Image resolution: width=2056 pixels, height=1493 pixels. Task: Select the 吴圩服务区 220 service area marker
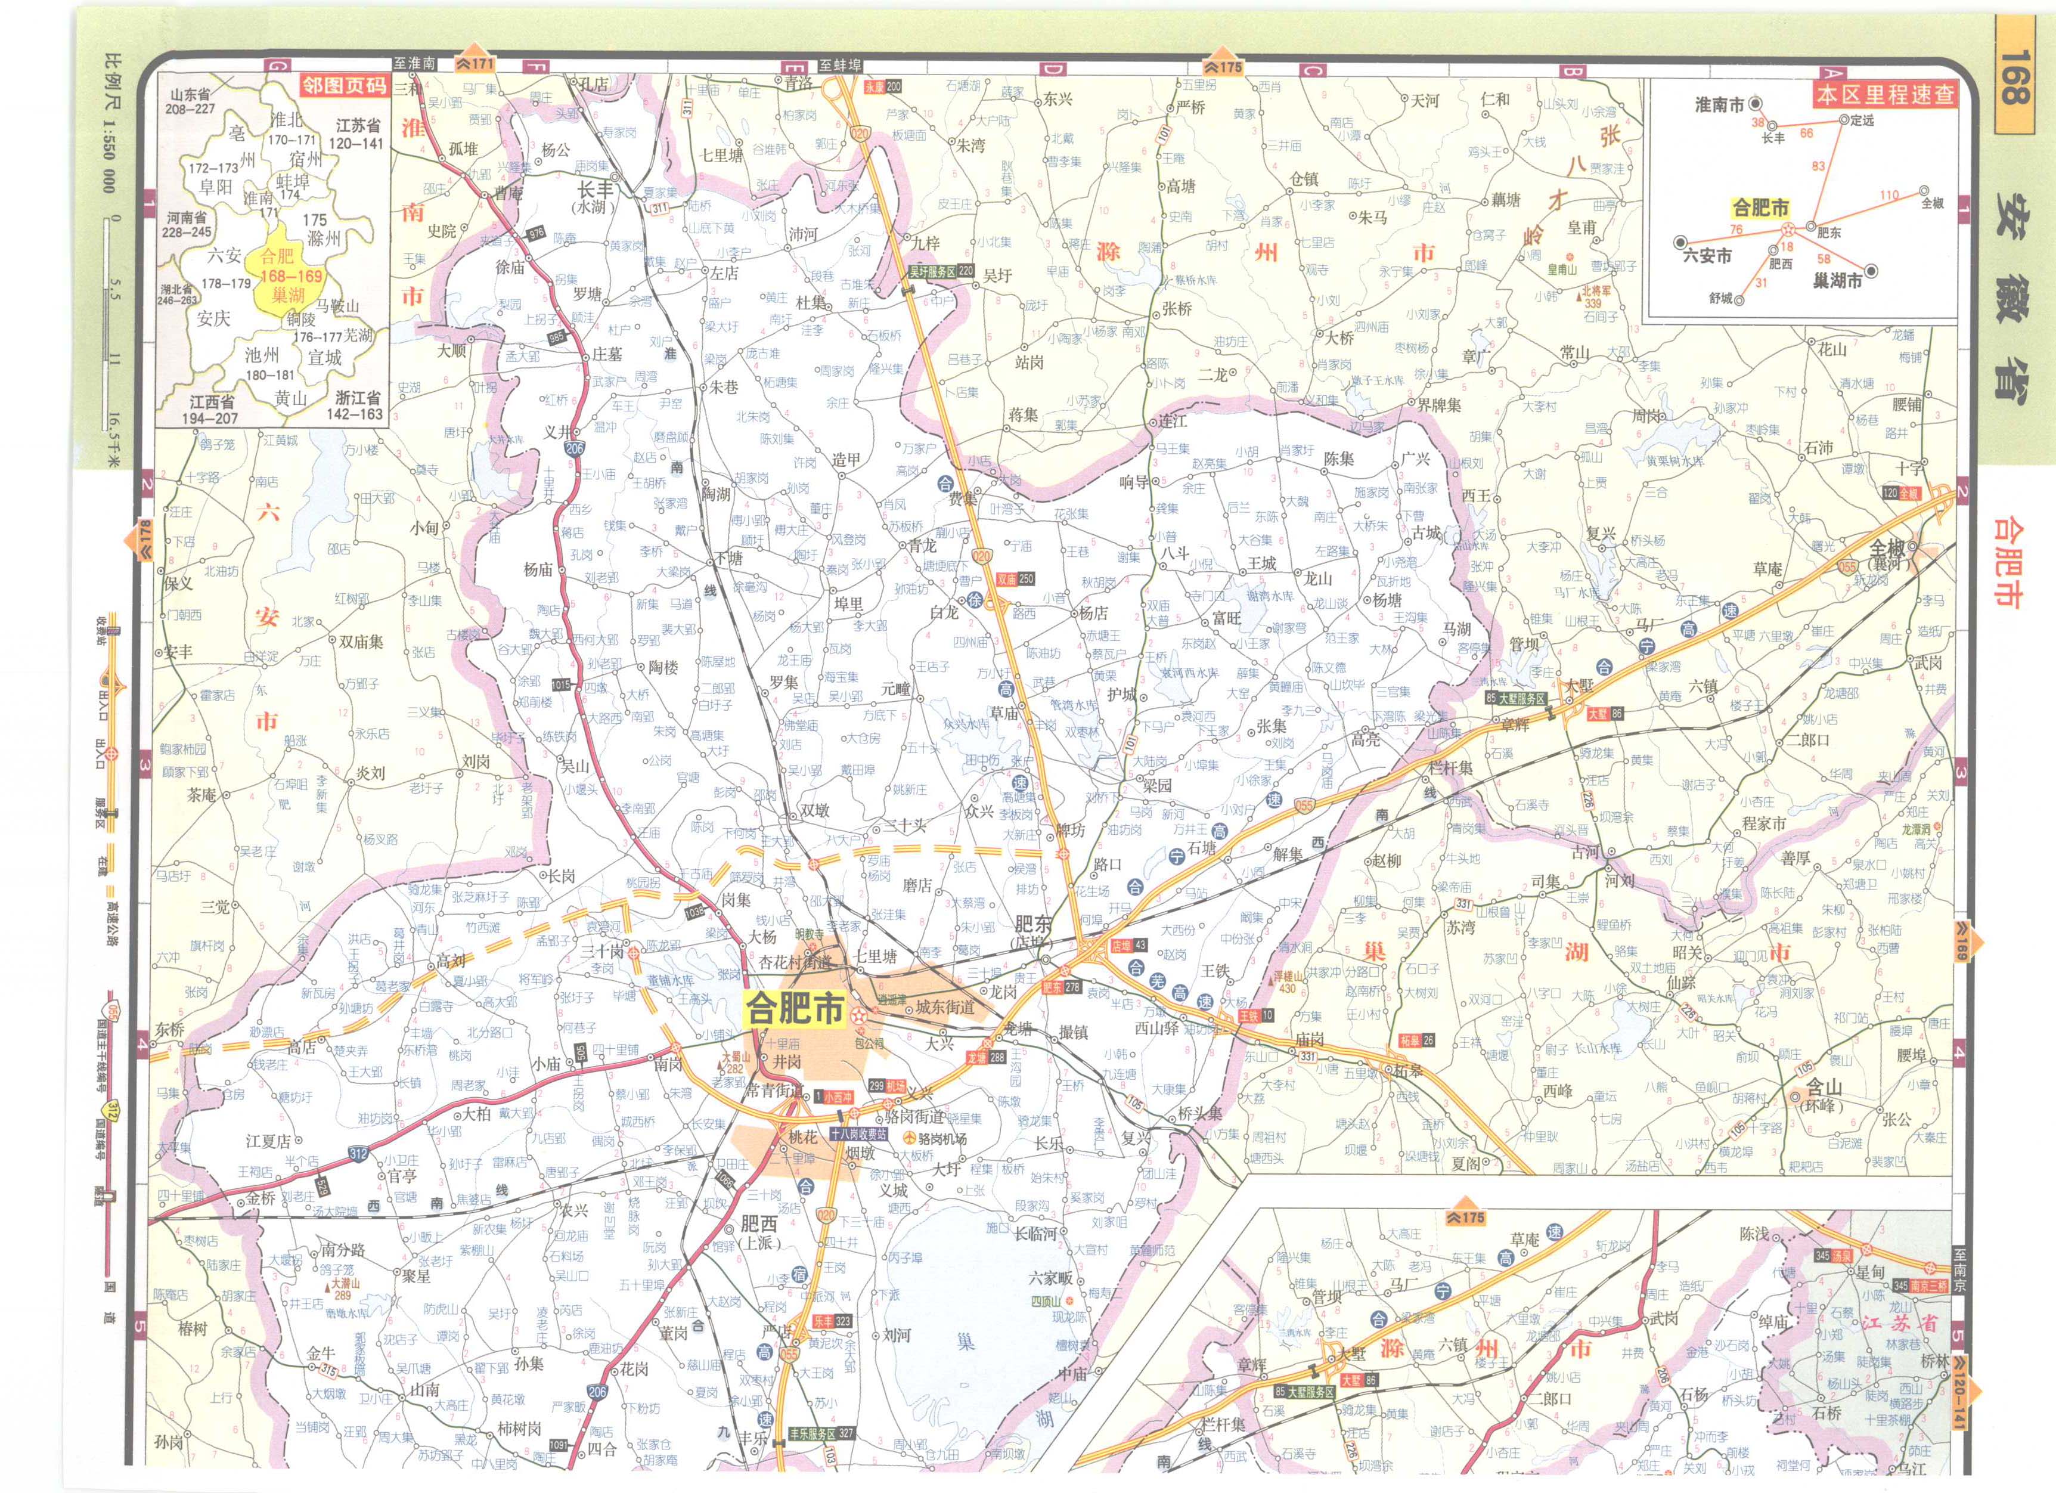click(941, 271)
